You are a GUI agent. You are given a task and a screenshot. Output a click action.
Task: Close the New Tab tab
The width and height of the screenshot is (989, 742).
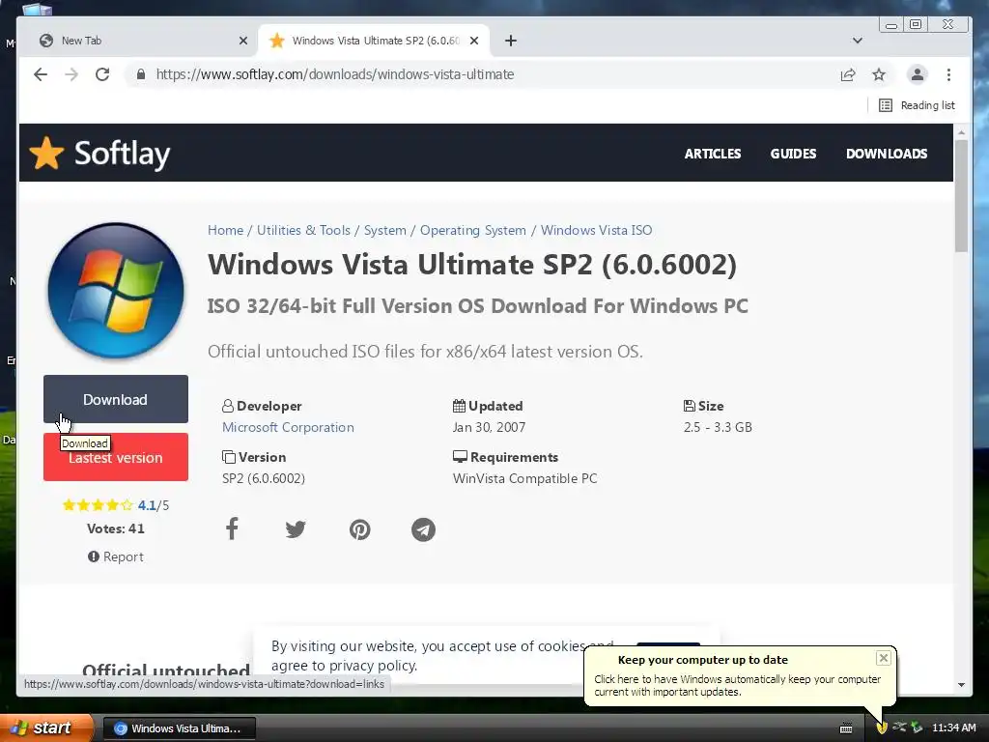pos(243,41)
